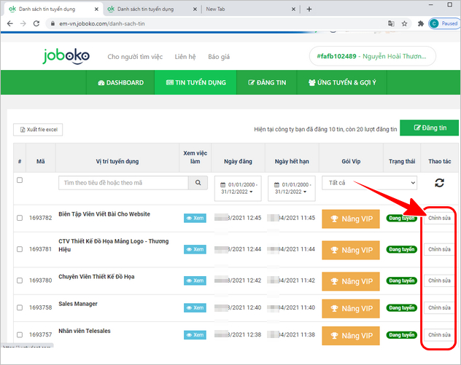The image size is (461, 365).
Task: Click the green Đăng tin button
Action: [430, 127]
